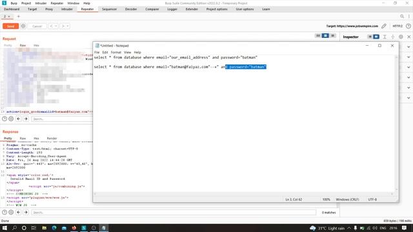This screenshot has width=413, height=232.
Task: Go to previous match in request search
Action: (x=19, y=119)
